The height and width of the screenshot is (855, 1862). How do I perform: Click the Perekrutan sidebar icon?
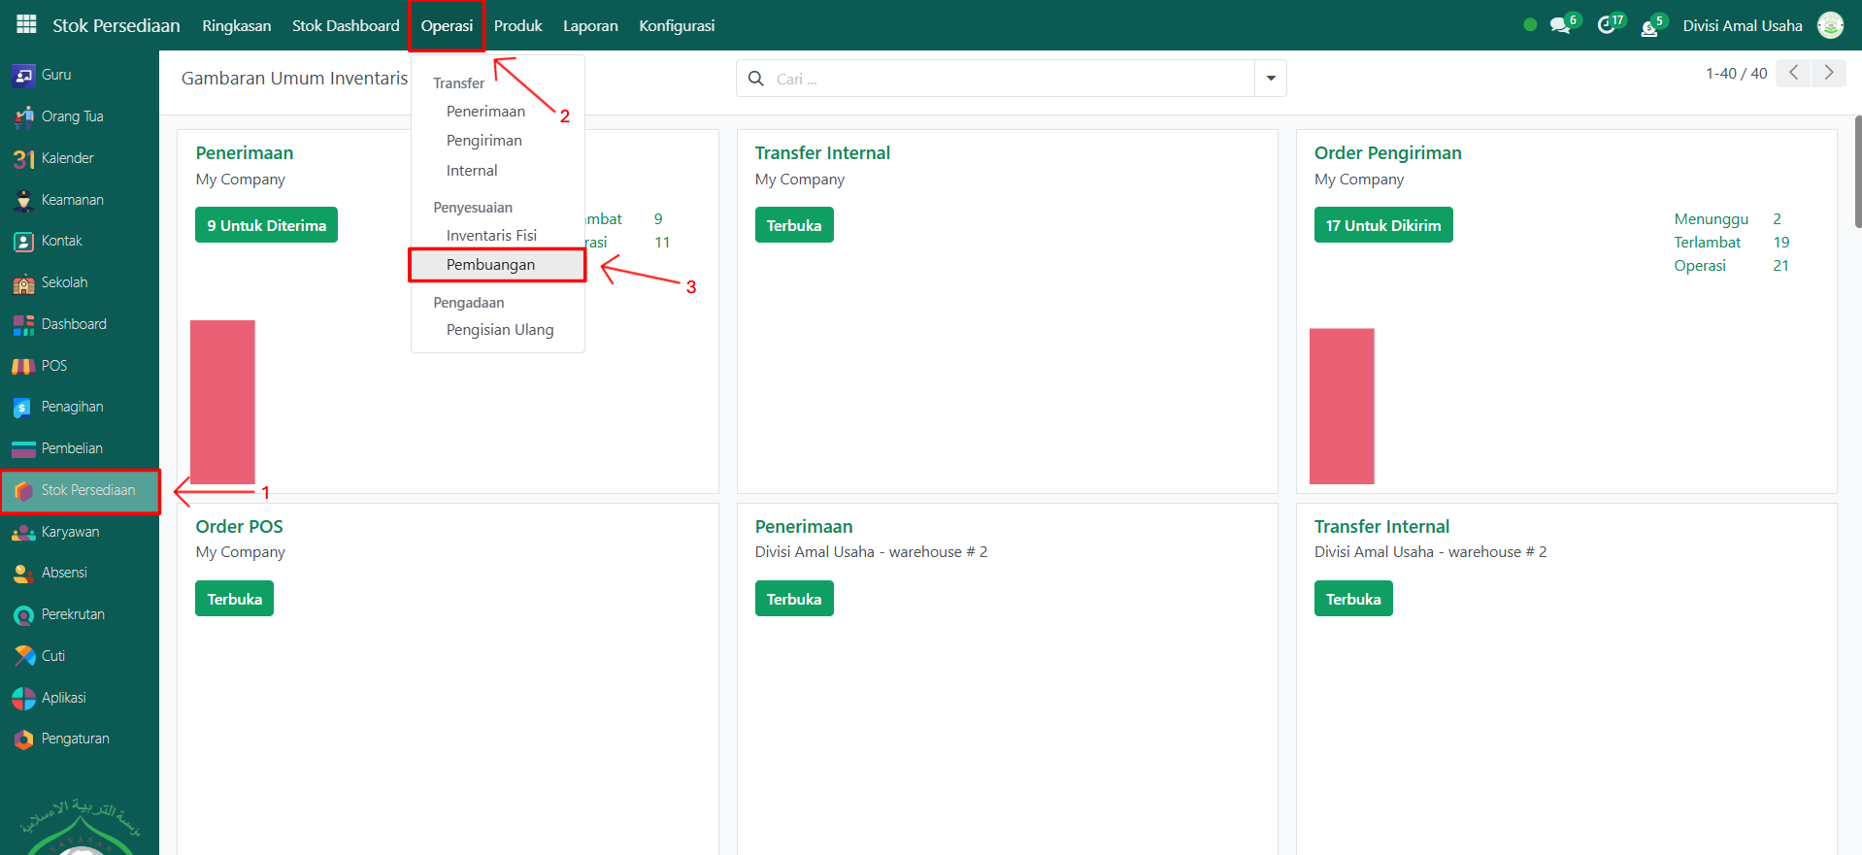pyautogui.click(x=23, y=615)
